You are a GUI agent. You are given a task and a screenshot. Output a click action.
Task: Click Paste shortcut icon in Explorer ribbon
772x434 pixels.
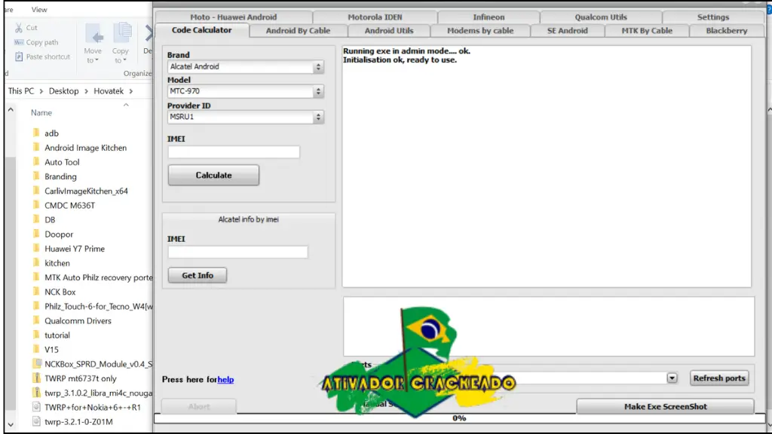tap(19, 57)
